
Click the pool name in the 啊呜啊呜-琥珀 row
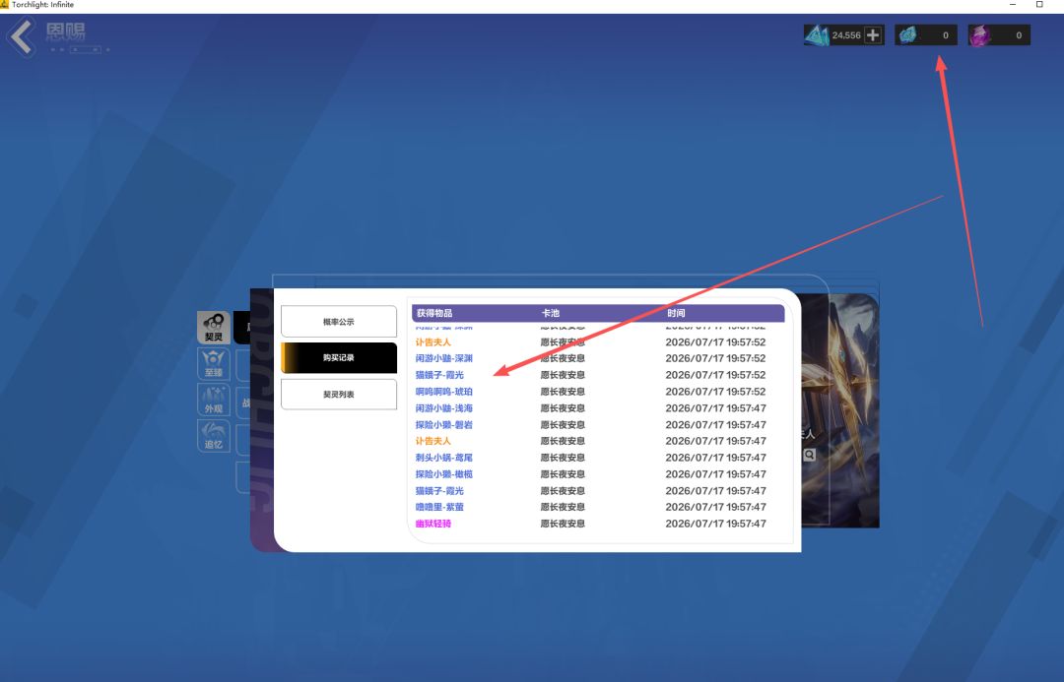[563, 392]
